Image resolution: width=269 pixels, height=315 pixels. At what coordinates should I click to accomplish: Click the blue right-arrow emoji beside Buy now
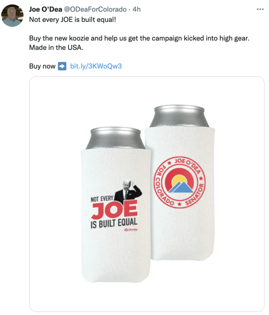tap(62, 66)
